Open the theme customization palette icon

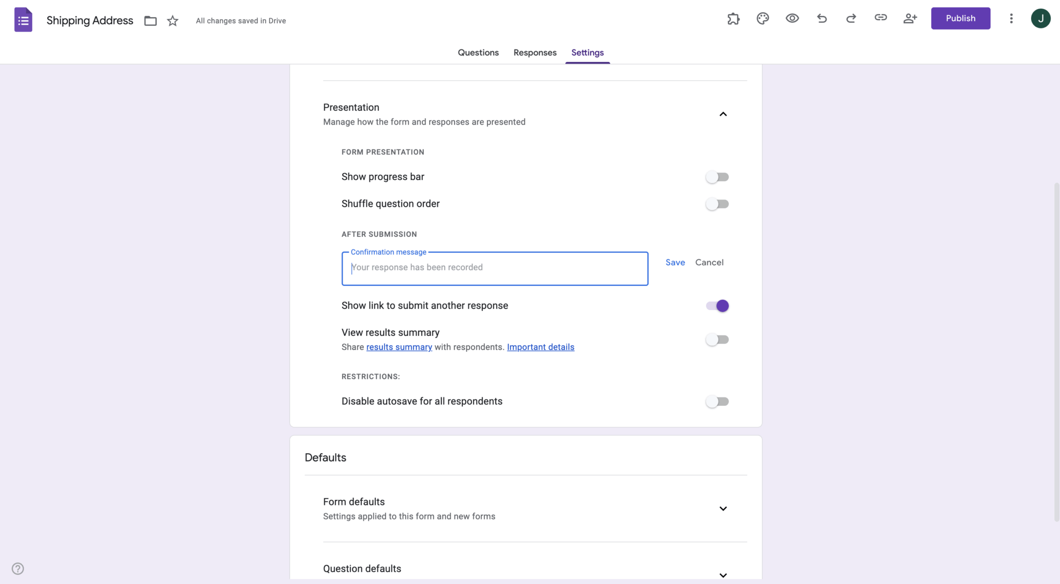[x=762, y=18]
